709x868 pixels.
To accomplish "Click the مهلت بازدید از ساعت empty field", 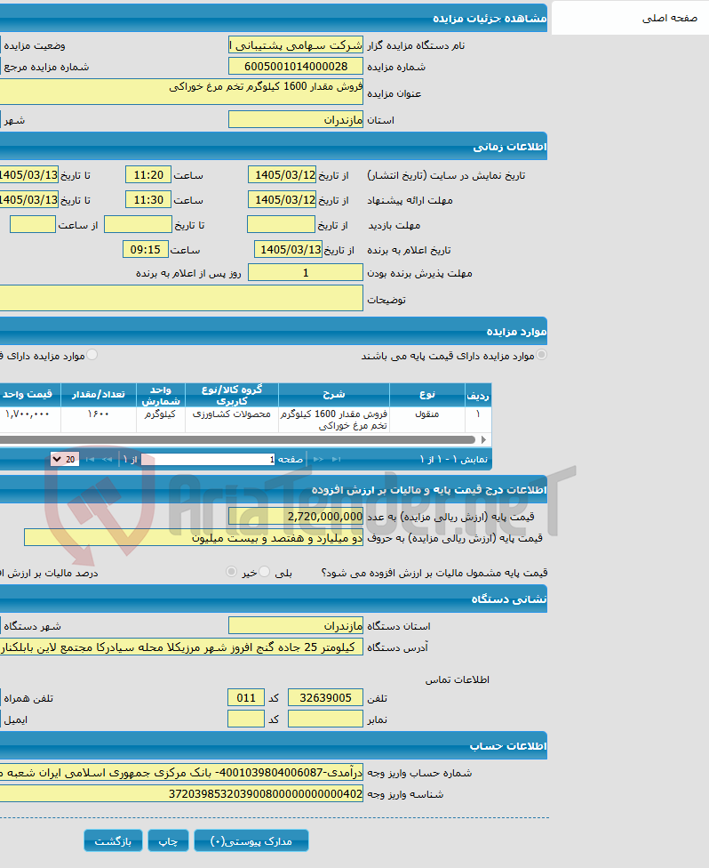I will tap(33, 224).
